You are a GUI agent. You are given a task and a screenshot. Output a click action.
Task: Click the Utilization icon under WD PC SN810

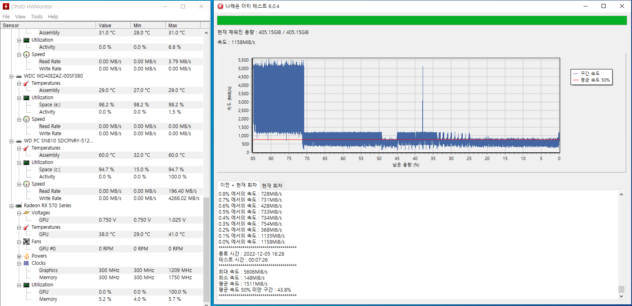(x=26, y=162)
